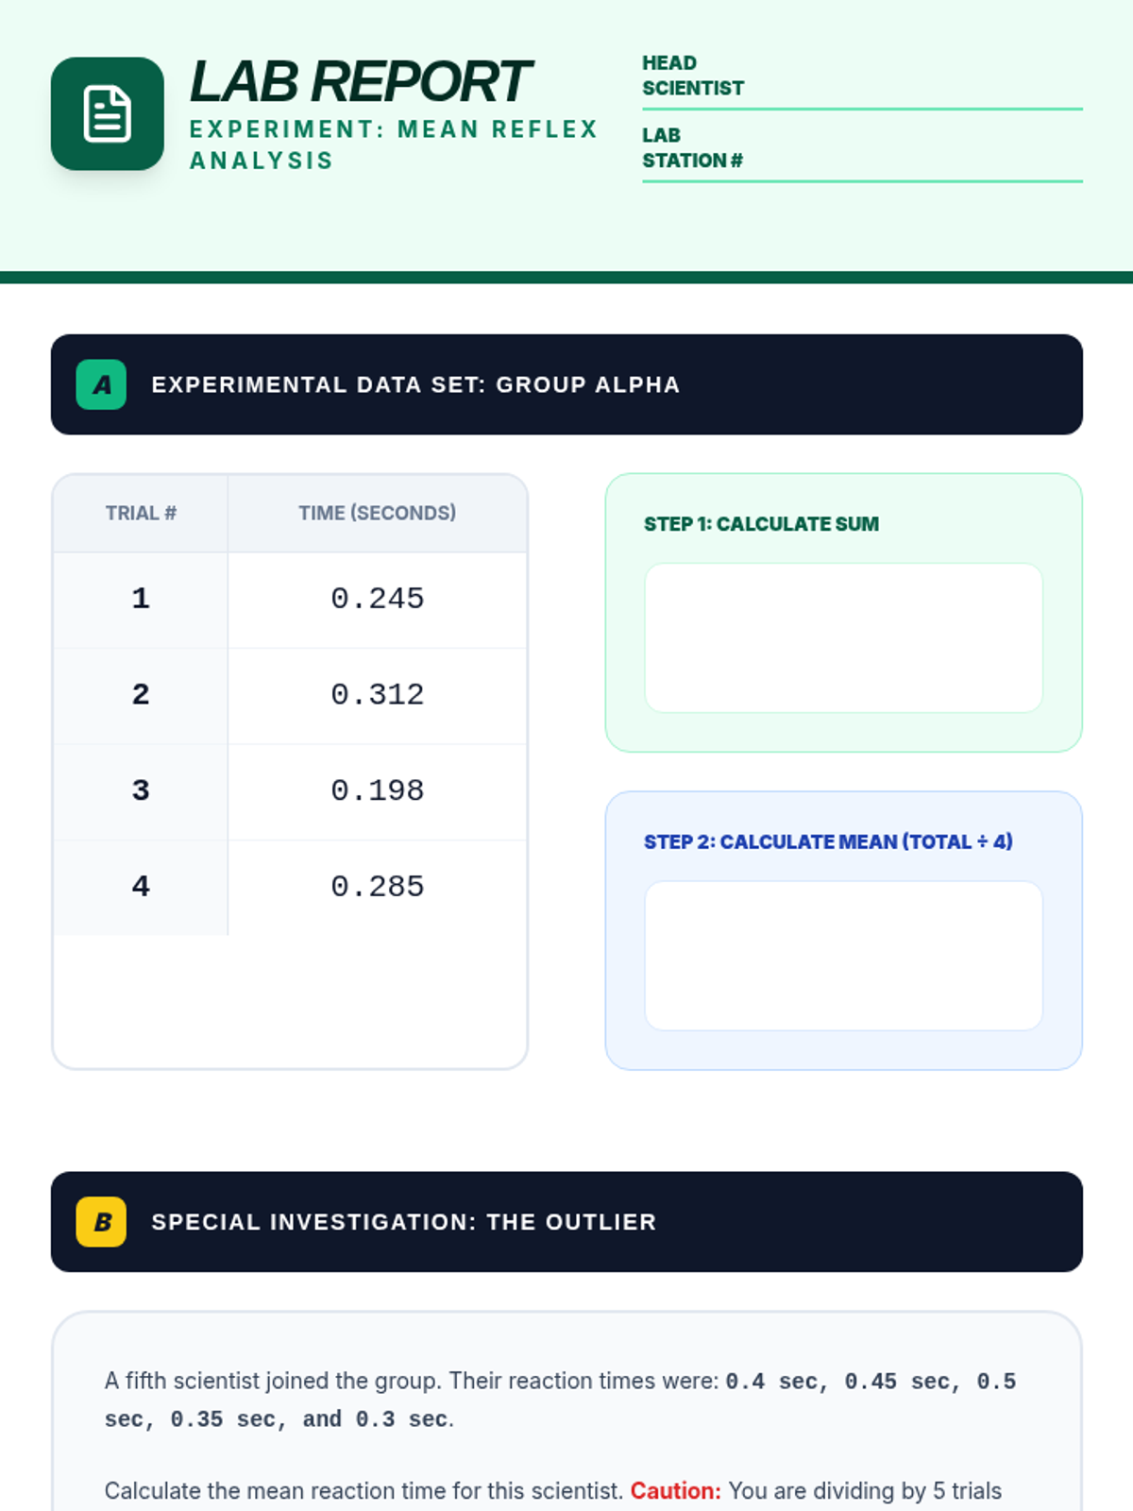Click the Step 1 calculate sum answer box

click(843, 637)
